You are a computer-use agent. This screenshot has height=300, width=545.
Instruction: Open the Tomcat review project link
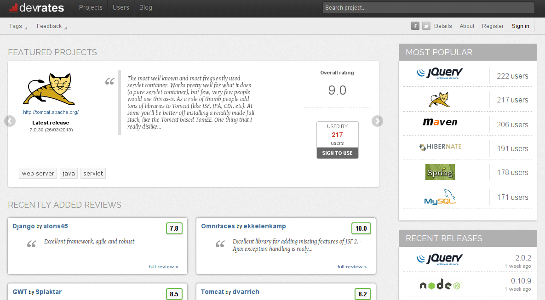click(212, 292)
